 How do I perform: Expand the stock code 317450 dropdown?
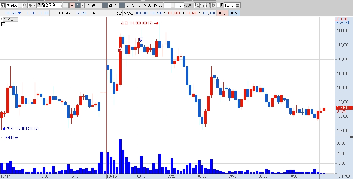pos(20,5)
